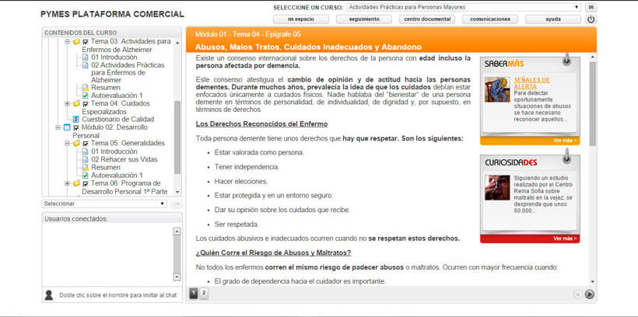The width and height of the screenshot is (638, 317).
Task: Click course tree scroll up arrow
Action: tap(177, 42)
